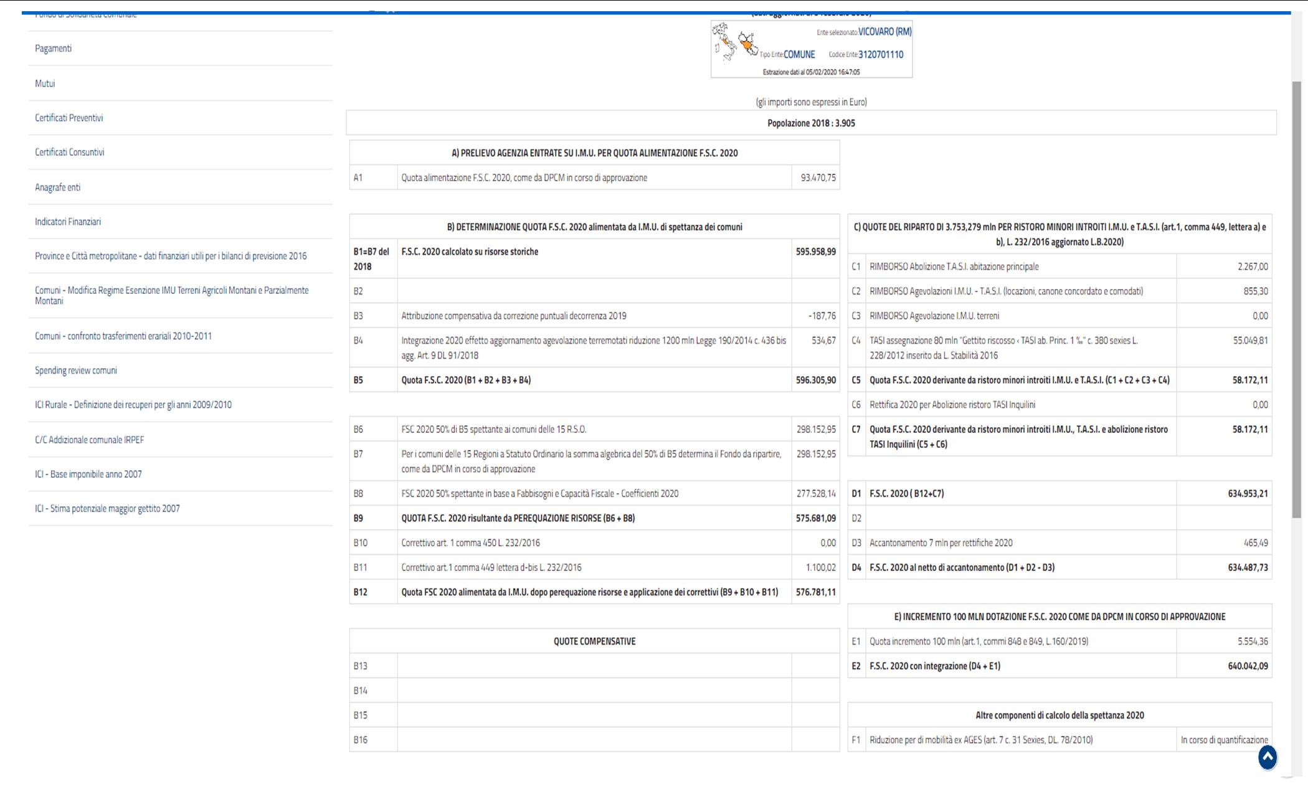Screen dimensions: 1308x794
Task: Click the B8 value 277.528,14
Action: point(816,493)
